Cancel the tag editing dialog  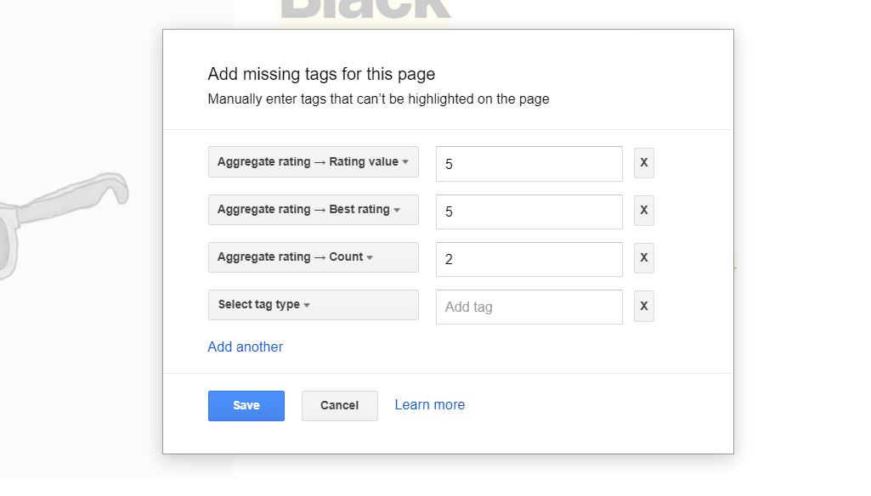pyautogui.click(x=339, y=405)
